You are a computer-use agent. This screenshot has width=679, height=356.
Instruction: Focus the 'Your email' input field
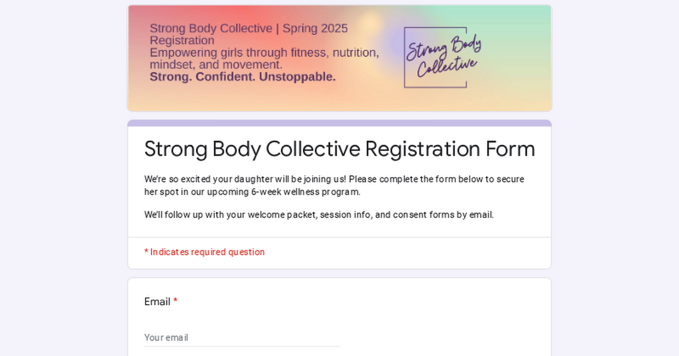tap(242, 337)
